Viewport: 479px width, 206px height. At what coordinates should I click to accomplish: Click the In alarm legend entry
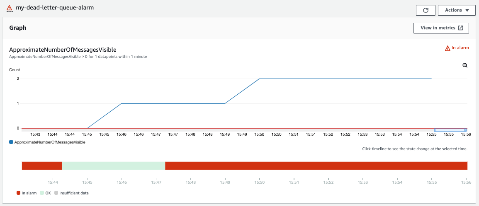(27, 193)
